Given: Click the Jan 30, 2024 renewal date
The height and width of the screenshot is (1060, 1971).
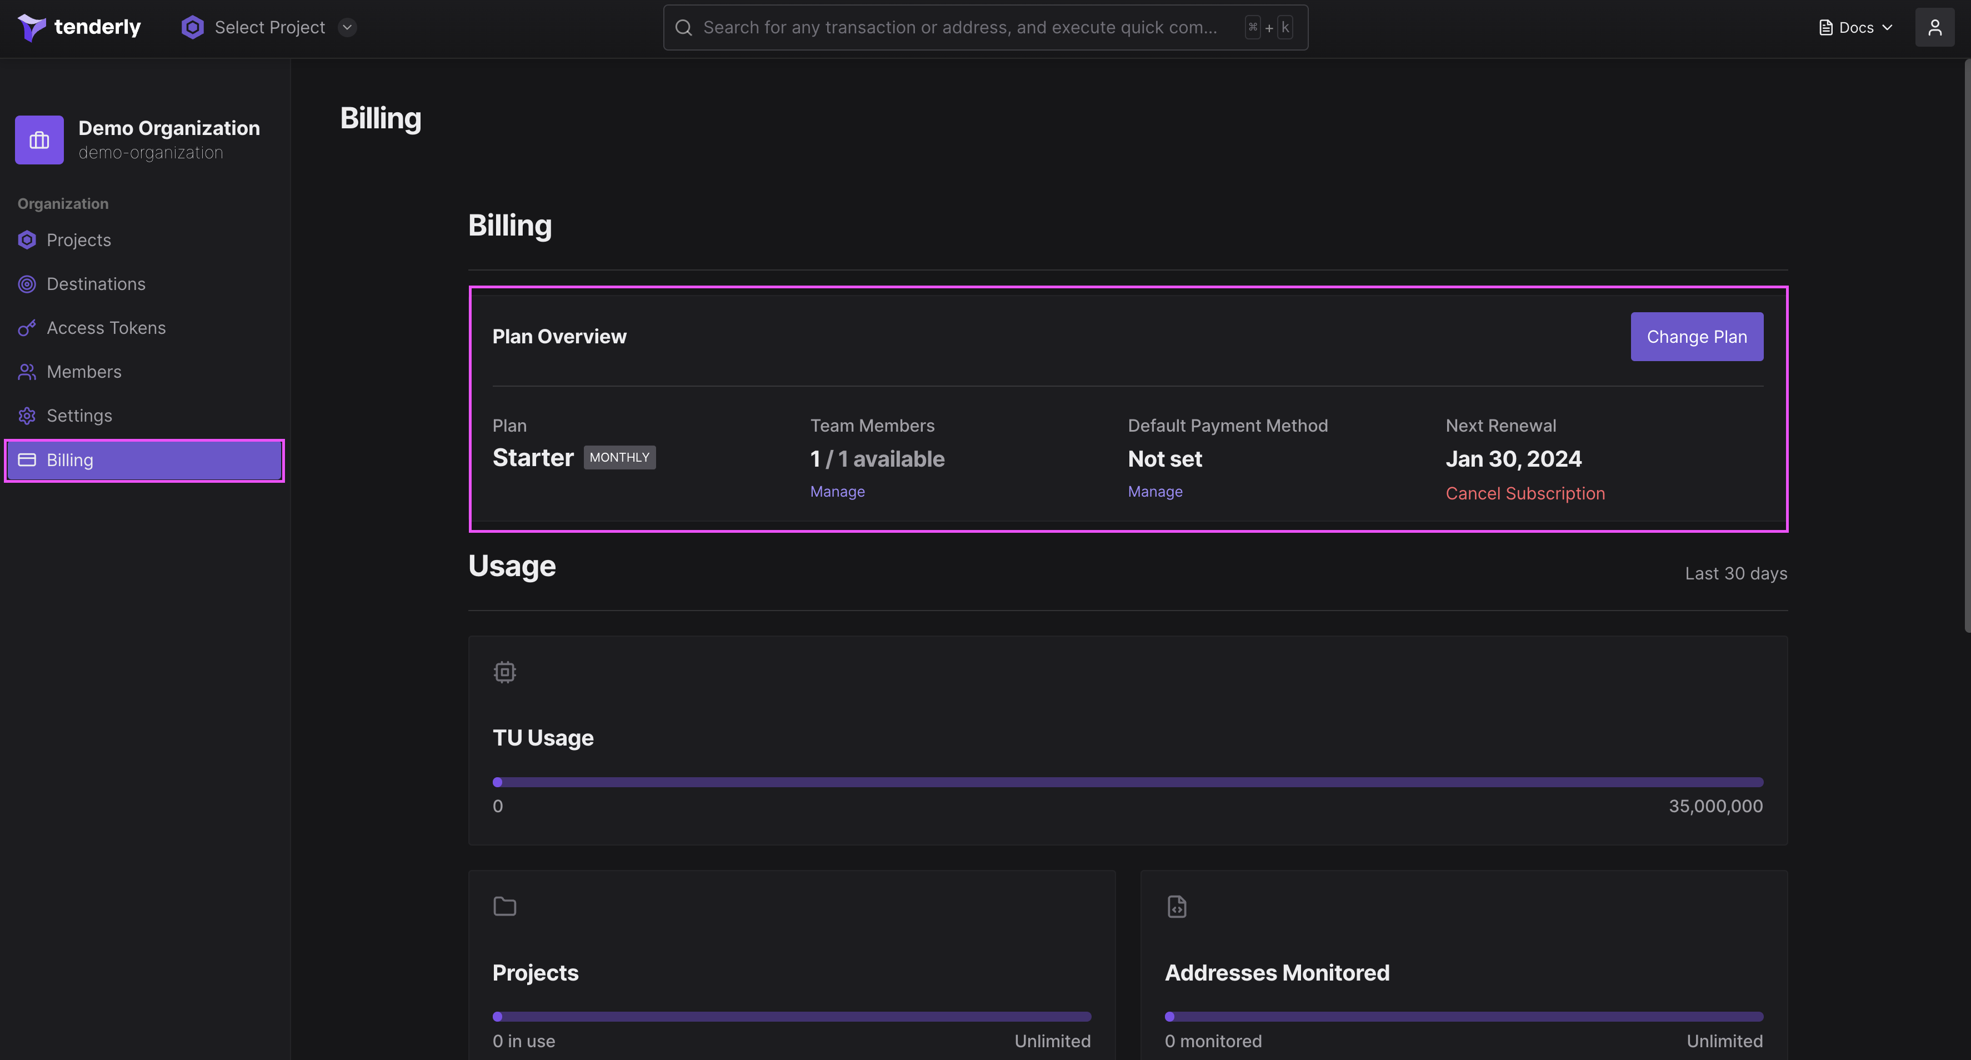Looking at the screenshot, I should [1513, 458].
